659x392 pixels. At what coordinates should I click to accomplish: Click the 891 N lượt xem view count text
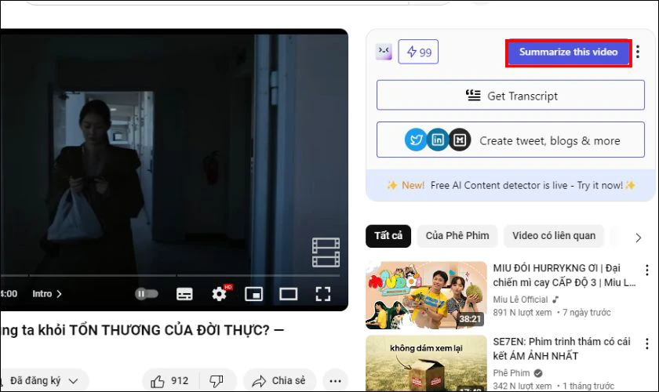pyautogui.click(x=522, y=313)
